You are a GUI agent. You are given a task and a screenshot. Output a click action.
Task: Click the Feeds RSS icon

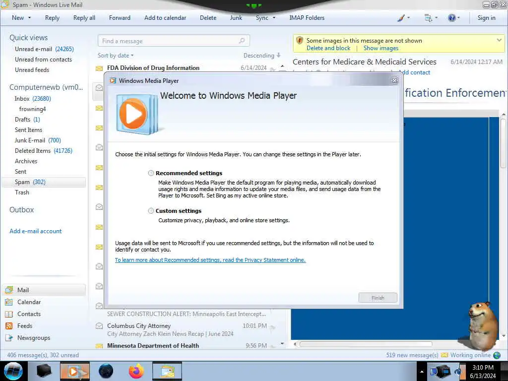pos(9,325)
